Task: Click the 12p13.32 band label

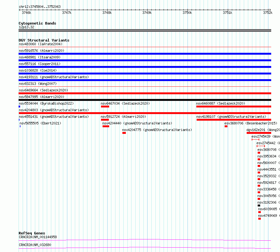Action: point(26,27)
